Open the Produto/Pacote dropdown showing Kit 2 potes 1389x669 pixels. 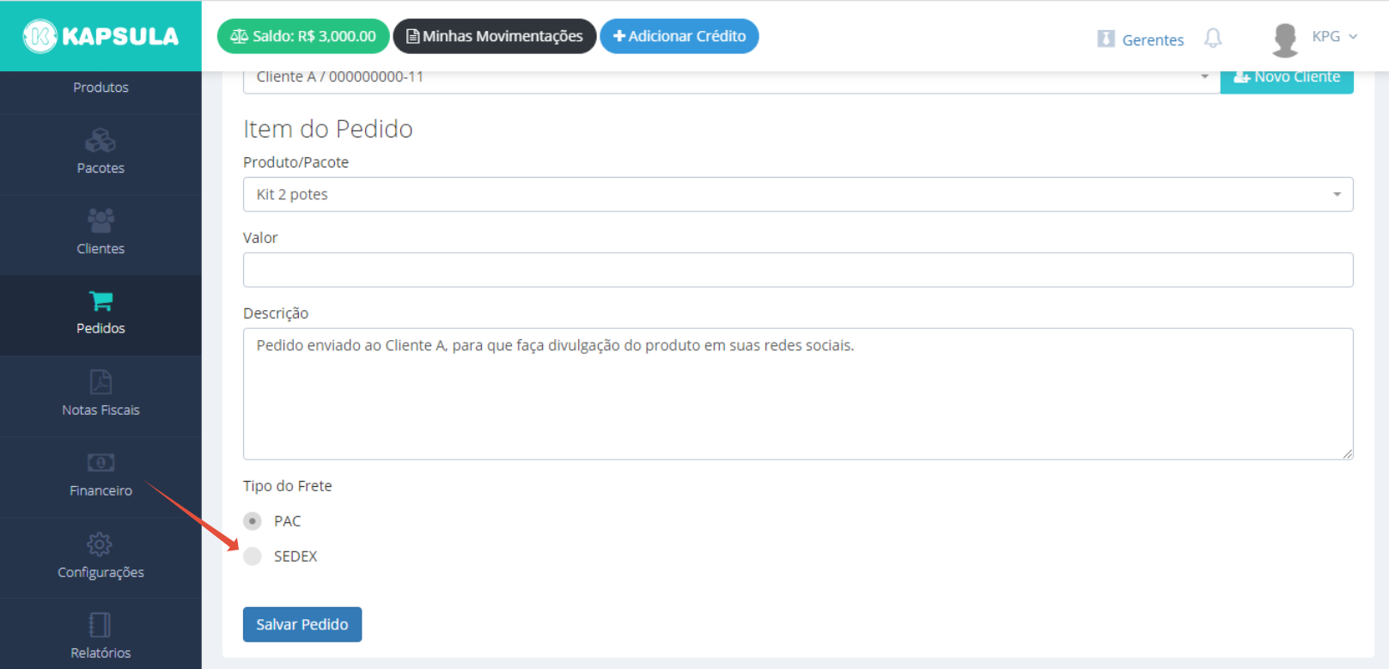click(798, 194)
